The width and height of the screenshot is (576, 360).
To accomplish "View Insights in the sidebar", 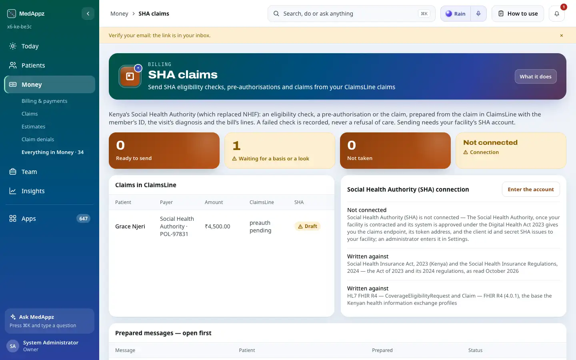I will coord(50,191).
